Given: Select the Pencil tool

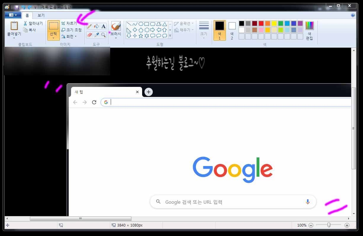Looking at the screenshot, I should point(89,26).
